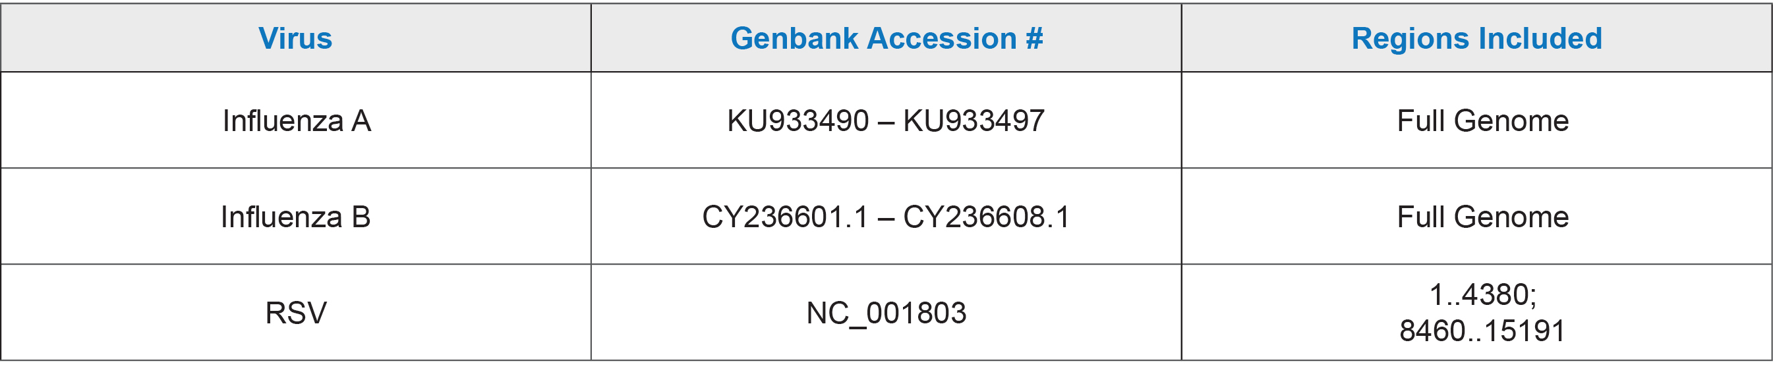Viewport: 1773px width, 380px height.
Task: Click CY236608.1 accession number
Action: tap(986, 217)
